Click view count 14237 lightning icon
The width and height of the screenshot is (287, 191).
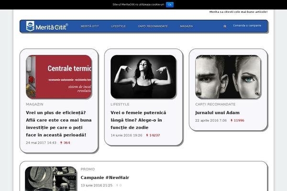point(147,135)
